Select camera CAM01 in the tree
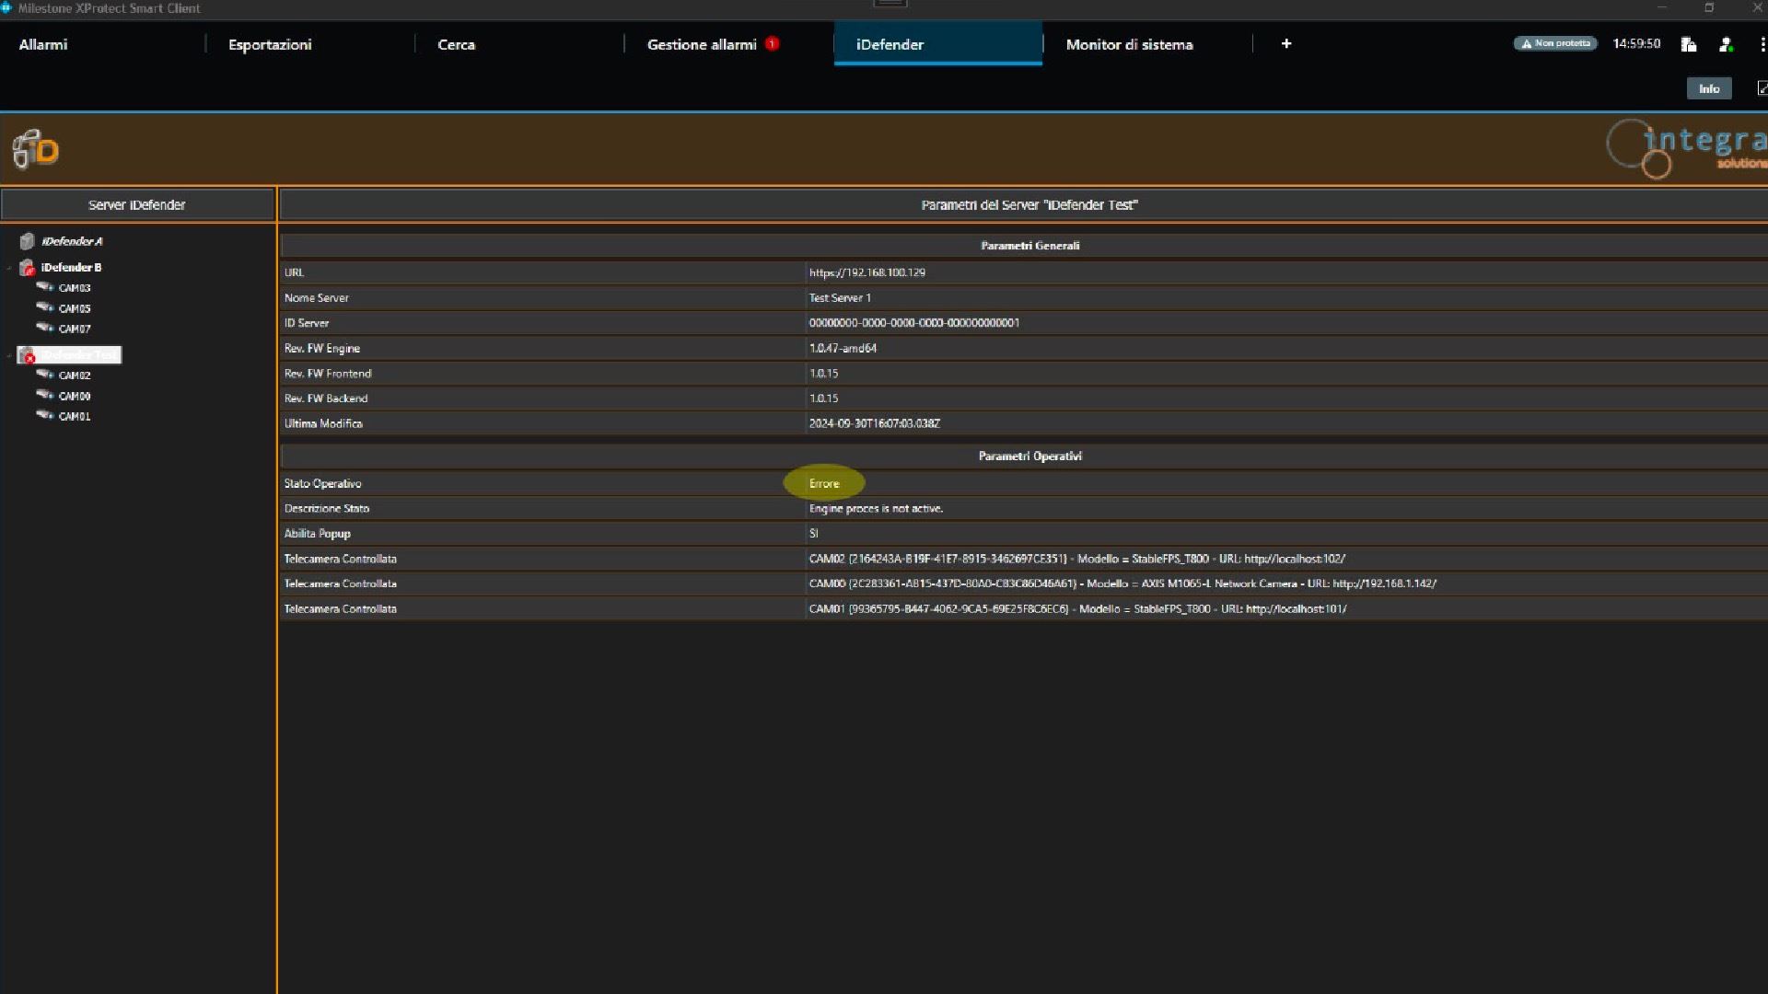Viewport: 1768px width, 994px height. (x=75, y=416)
